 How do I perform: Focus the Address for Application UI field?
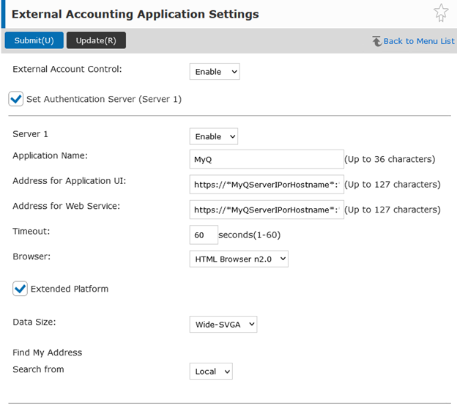pyautogui.click(x=266, y=185)
